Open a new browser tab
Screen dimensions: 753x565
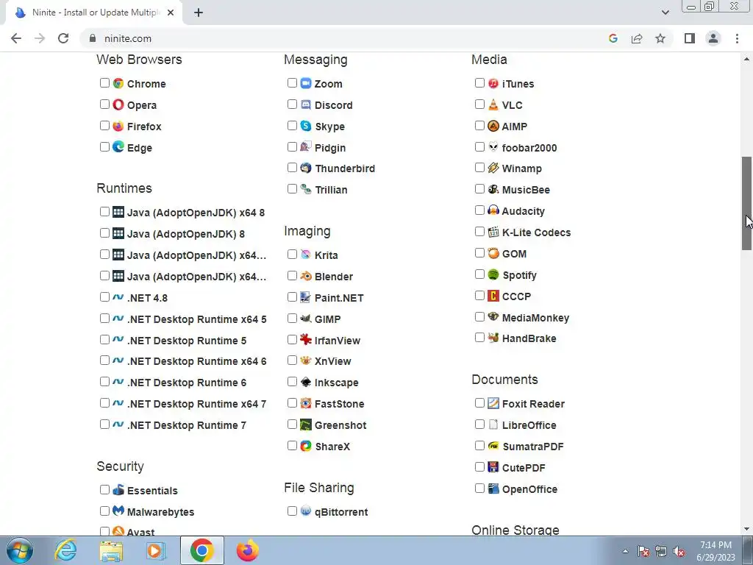tap(199, 13)
